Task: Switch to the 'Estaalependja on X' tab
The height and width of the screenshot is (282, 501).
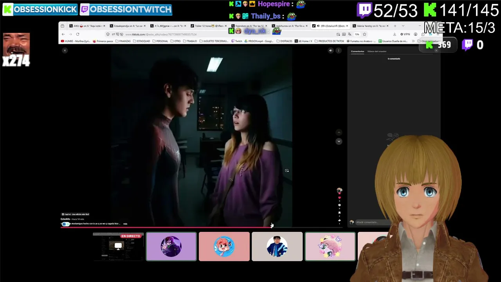Action: (x=127, y=26)
